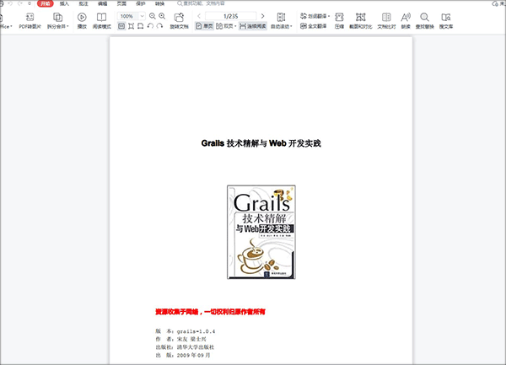
Task: Go to next page arrow
Action: point(262,16)
